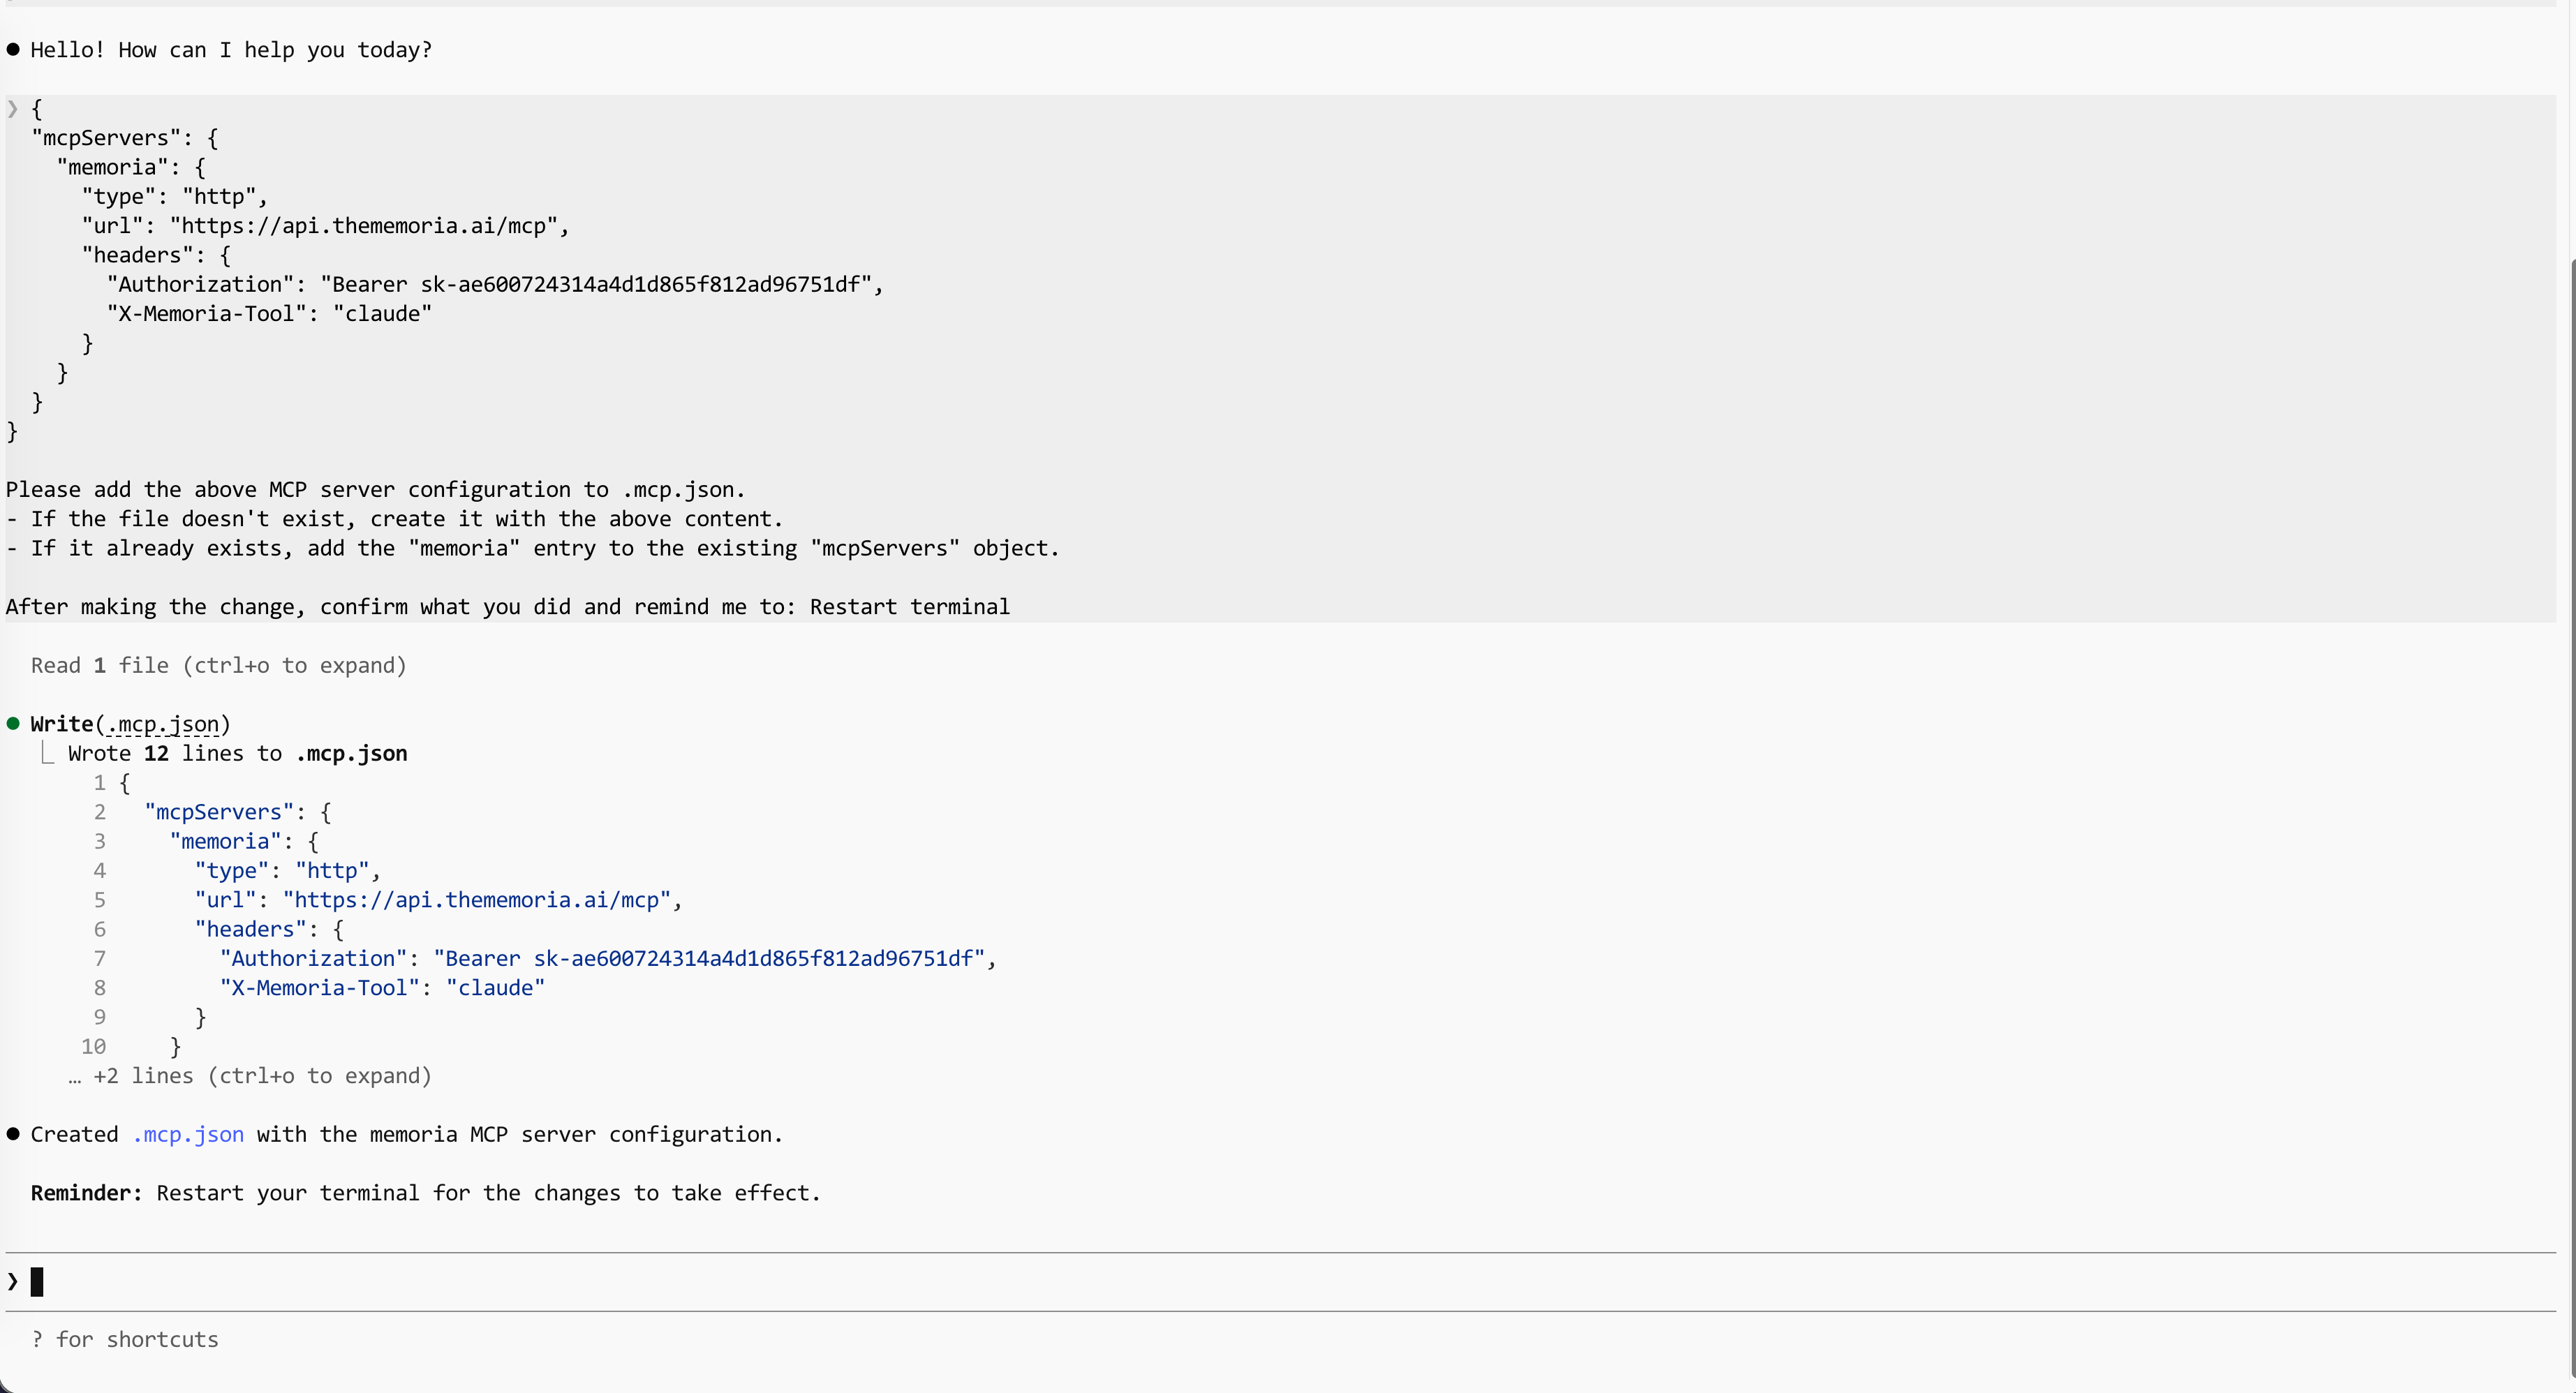
Task: Click the underlined .mcp.json in the Write call
Action: (162, 724)
